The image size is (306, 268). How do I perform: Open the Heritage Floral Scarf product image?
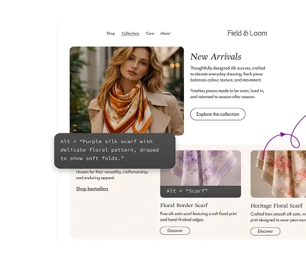278,174
